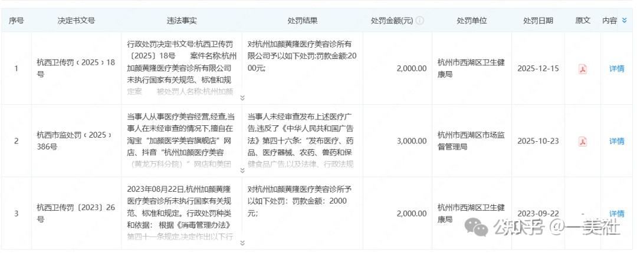Viewport: 637px width, 253px height.
Task: Click date 2023-09-22
Action: coord(538,214)
